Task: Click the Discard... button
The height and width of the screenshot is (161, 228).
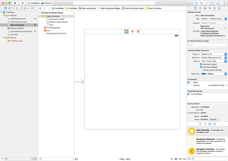Action: 214,120
